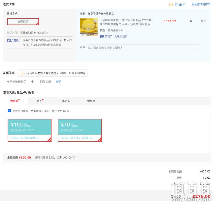
Task: Click the 运费 ¥0.00 value
Action: [207, 178]
